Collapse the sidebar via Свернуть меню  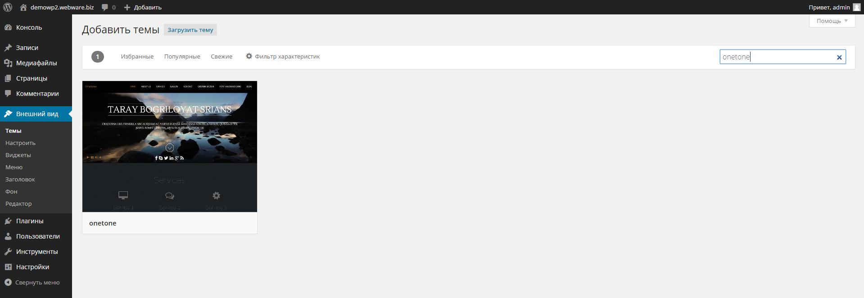point(37,283)
